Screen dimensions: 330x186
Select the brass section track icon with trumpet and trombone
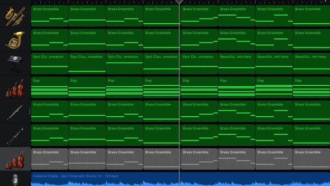(x=15, y=17)
